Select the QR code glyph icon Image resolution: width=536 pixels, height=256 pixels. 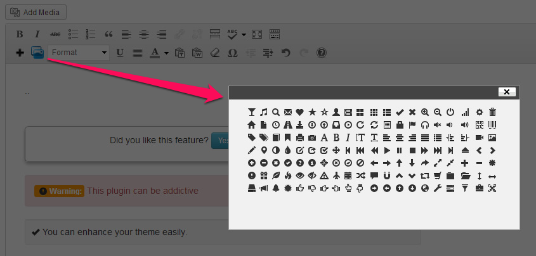pos(480,125)
